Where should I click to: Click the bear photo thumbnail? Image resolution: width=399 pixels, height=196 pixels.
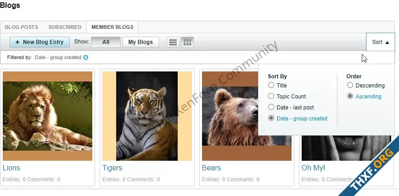230,116
